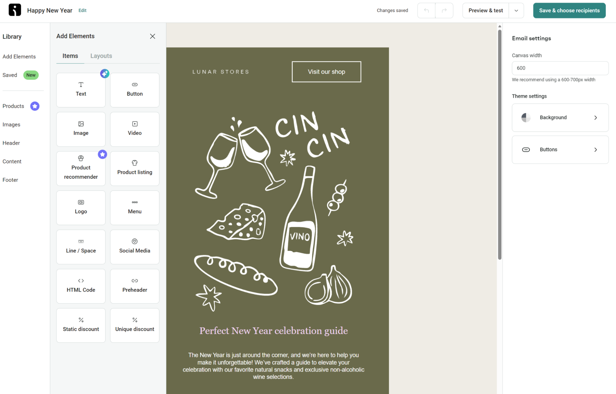Expand the Buttons theme settings
616x394 pixels.
coord(595,150)
